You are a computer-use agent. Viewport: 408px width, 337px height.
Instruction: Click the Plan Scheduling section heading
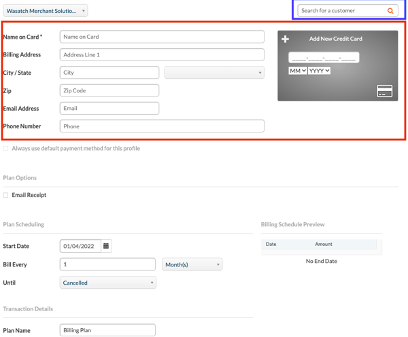23,224
